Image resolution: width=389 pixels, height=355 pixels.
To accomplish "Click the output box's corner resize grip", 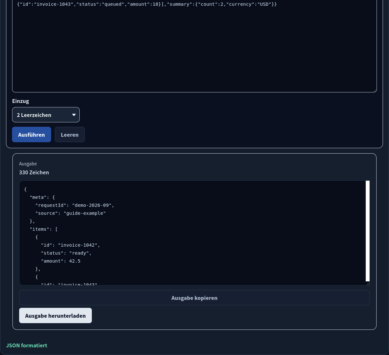I will coord(368,283).
